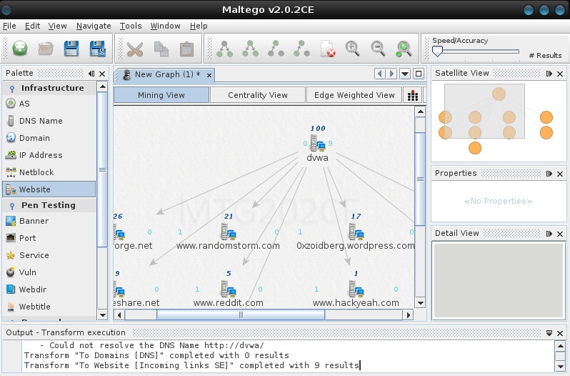Screen dimensions: 570x376
Task: Click the green zoom-to-fit magnifier icon
Action: coord(404,49)
